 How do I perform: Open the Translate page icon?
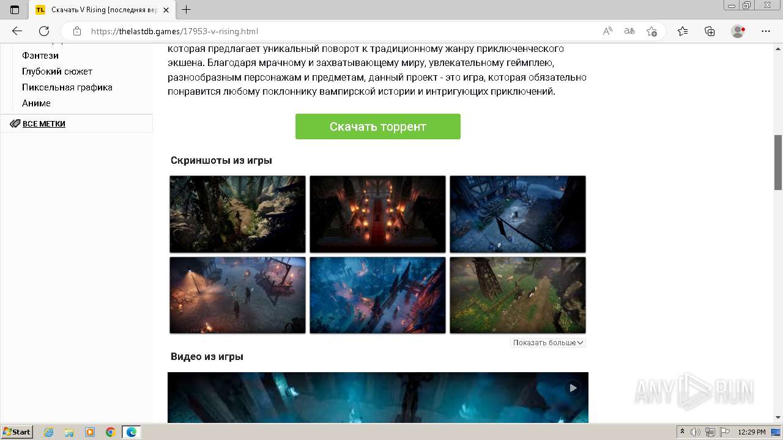629,31
